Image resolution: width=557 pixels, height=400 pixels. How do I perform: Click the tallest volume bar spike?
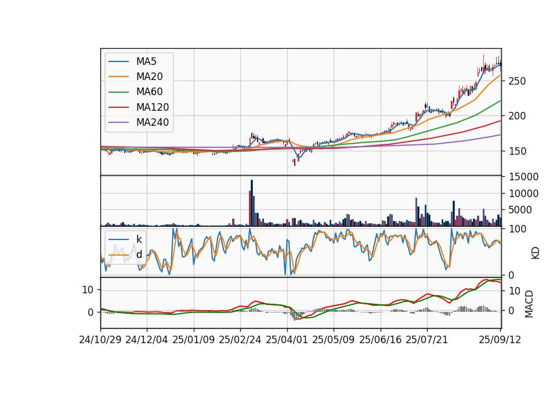[x=252, y=203]
